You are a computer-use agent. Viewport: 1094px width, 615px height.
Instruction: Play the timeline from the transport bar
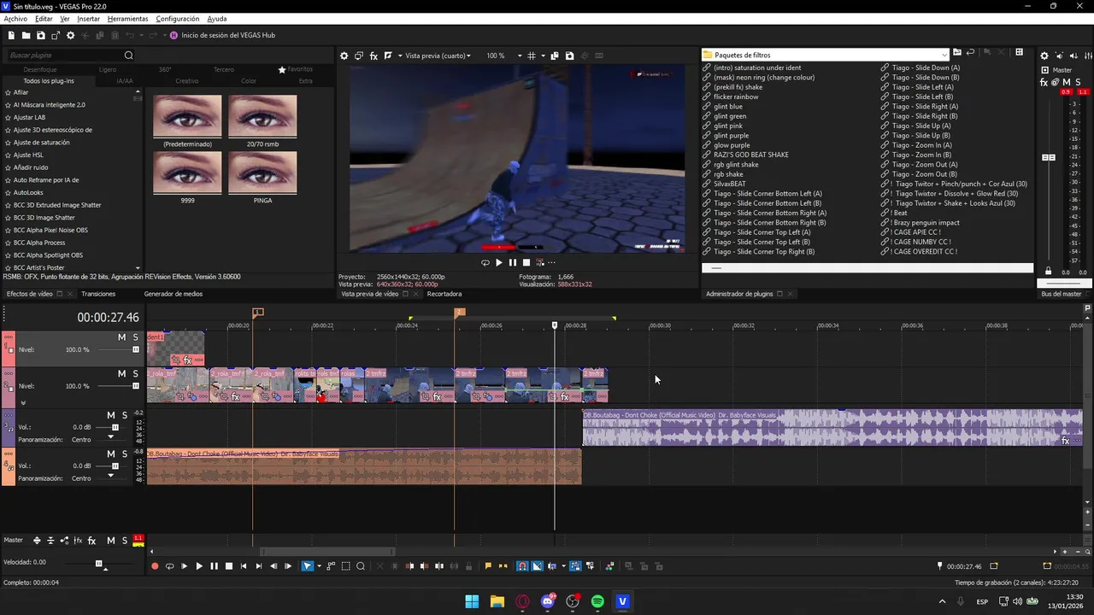point(199,566)
